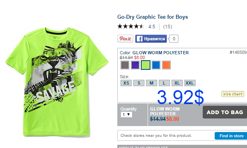The width and height of the screenshot is (247, 148).
Task: Click the star rating icons
Action: pos(131,26)
